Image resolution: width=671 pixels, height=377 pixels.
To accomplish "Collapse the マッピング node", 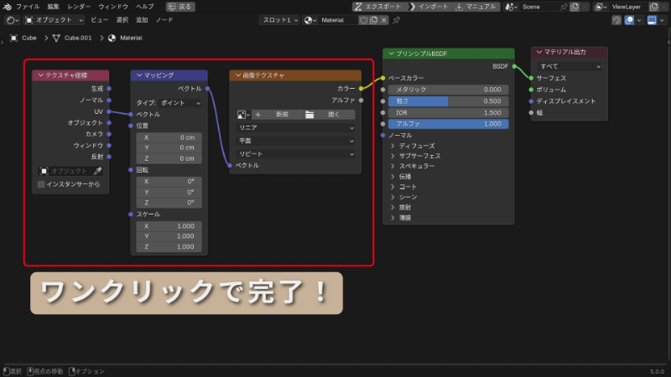I will [139, 75].
